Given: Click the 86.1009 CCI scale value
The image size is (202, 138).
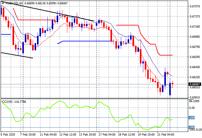Looking at the screenshot, I should [x=194, y=101].
